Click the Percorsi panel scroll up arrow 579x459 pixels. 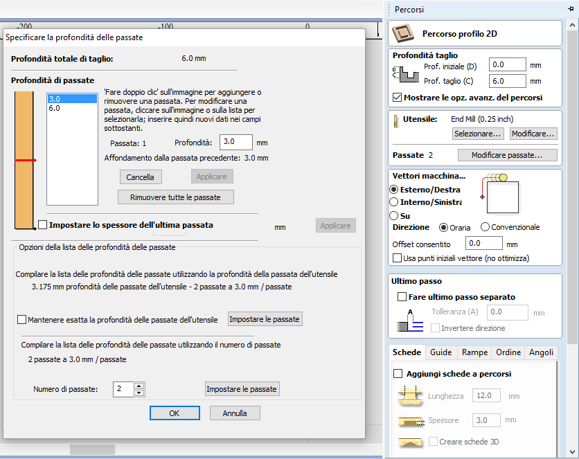[572, 26]
